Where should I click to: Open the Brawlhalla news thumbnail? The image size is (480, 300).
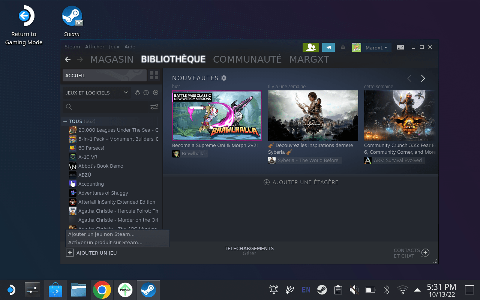[x=217, y=115]
